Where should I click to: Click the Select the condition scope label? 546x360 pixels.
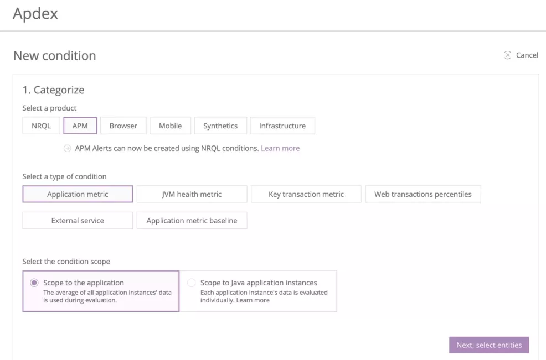66,261
